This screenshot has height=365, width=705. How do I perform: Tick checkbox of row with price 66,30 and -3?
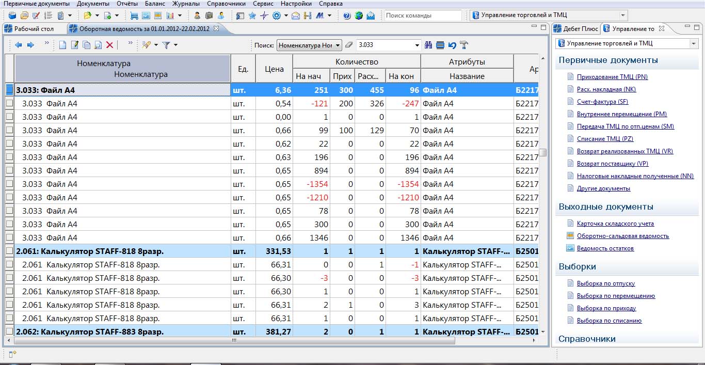pos(9,278)
